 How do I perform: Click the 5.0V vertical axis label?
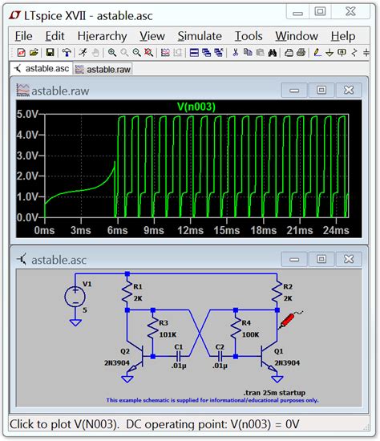point(27,114)
